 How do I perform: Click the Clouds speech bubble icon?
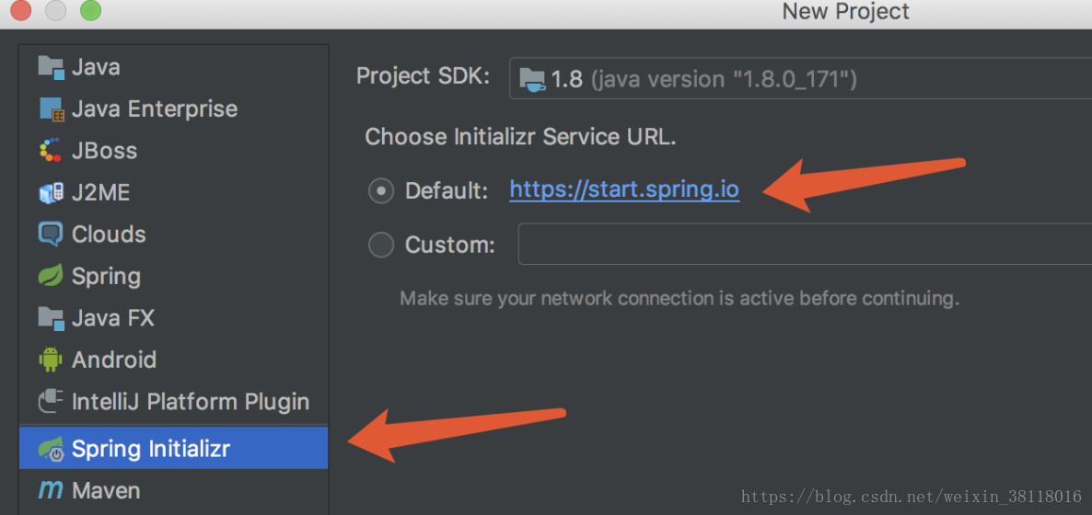pyautogui.click(x=50, y=234)
